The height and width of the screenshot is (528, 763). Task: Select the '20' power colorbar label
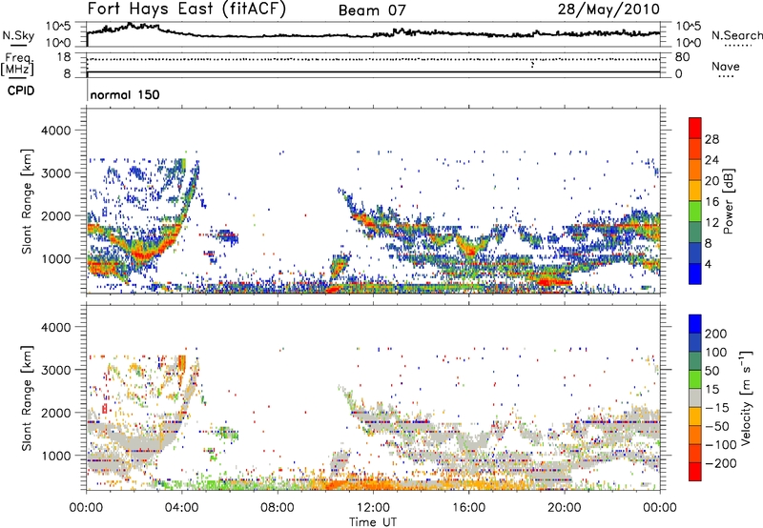(x=711, y=181)
